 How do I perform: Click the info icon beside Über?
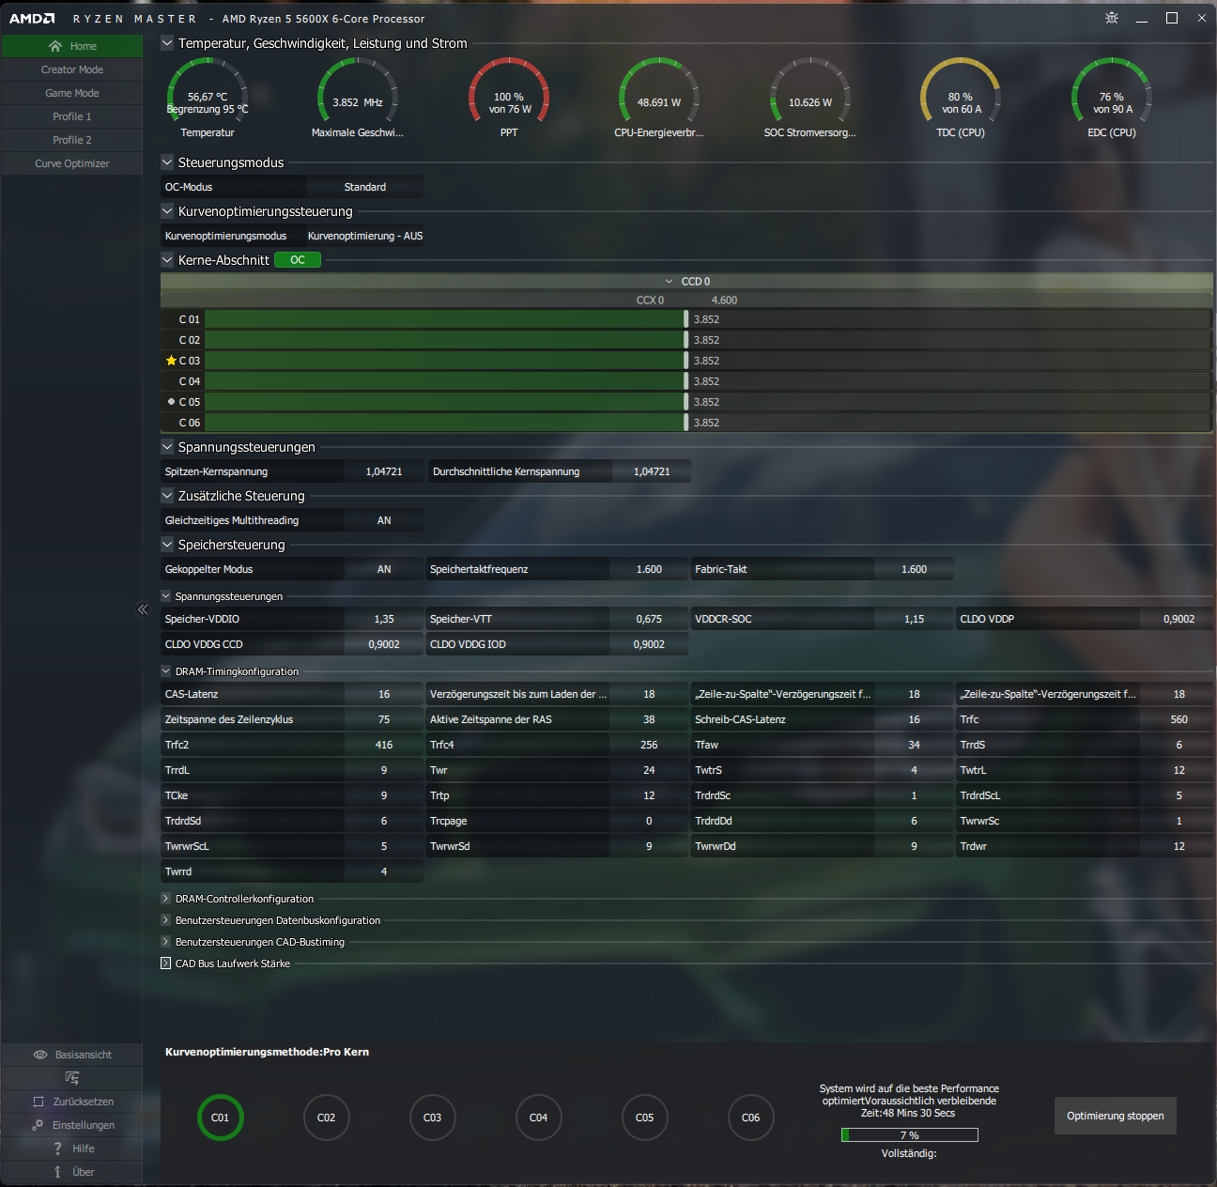(x=57, y=1172)
